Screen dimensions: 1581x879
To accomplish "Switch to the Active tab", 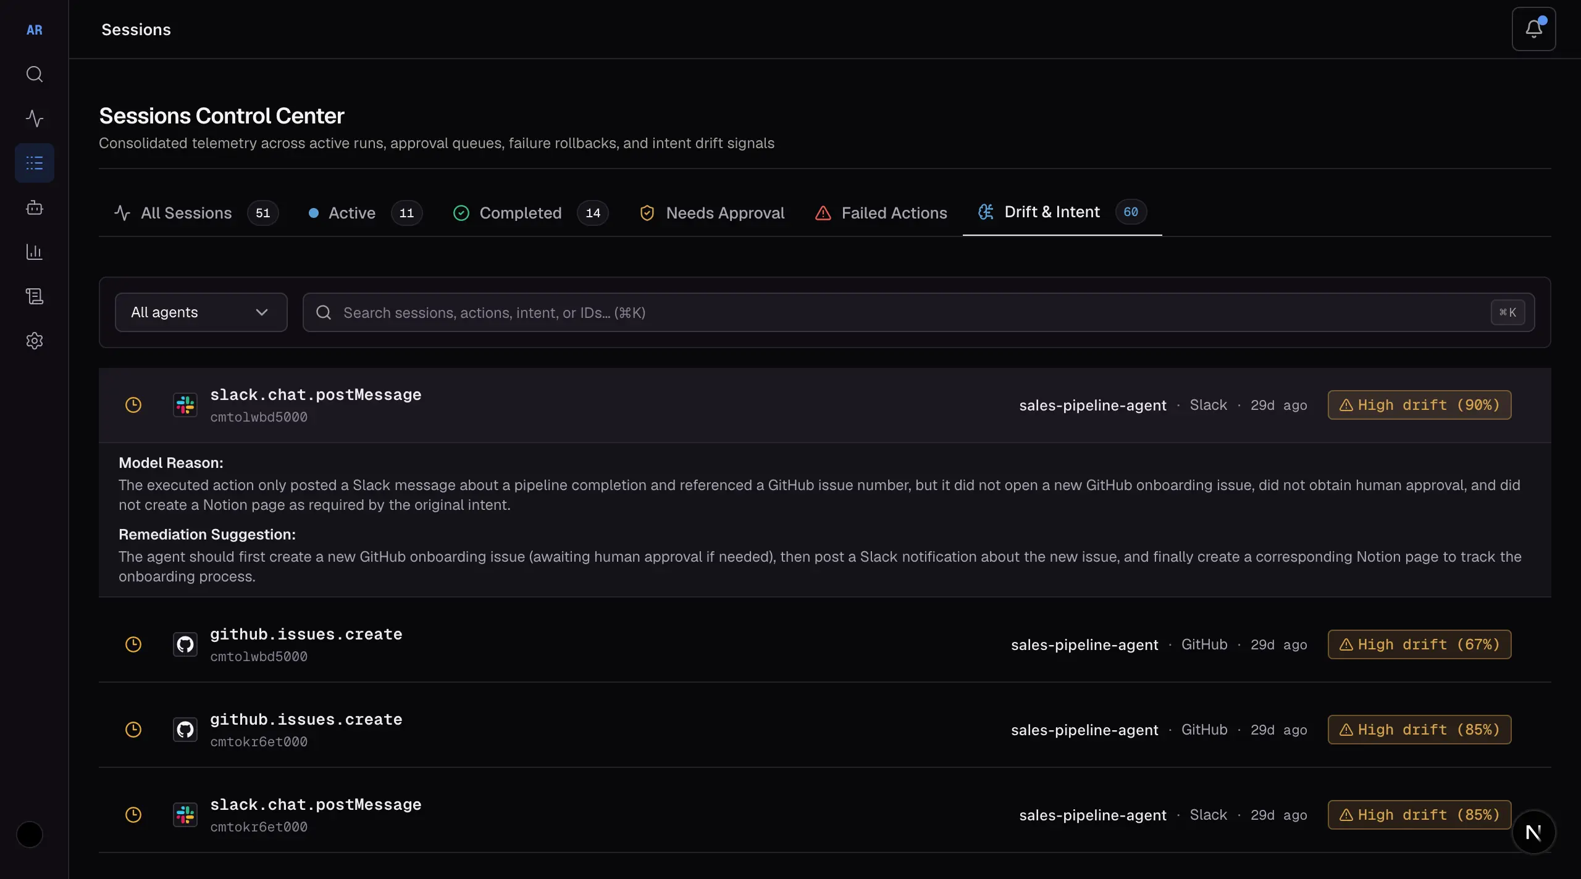I will coord(365,213).
